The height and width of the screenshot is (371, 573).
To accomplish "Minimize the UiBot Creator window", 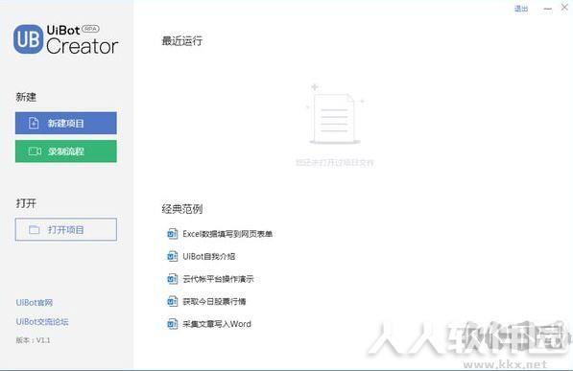I will [x=547, y=9].
